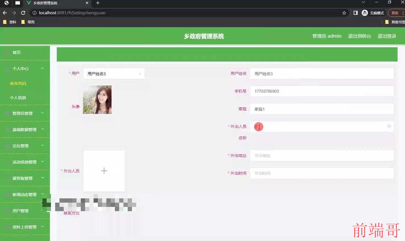Image resolution: width=405 pixels, height=241 pixels.
Task: Click the 手机号 field with 17703786903
Action: [322, 91]
